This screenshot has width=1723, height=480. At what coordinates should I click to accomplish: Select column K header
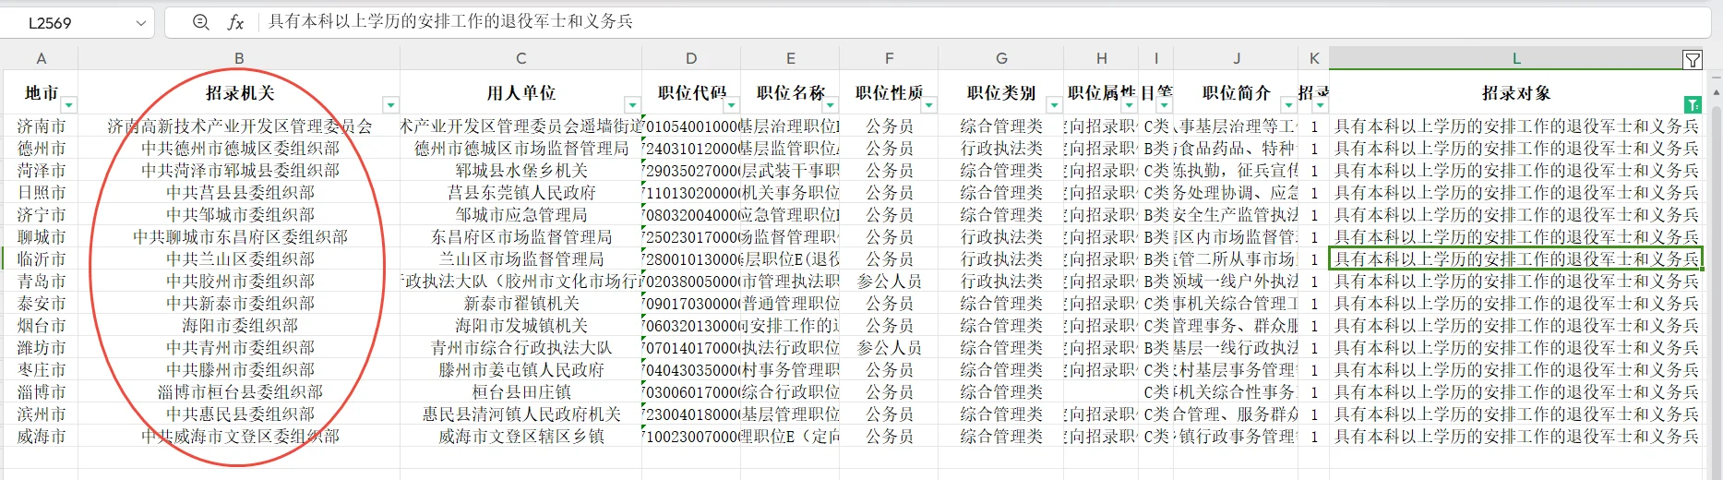[1314, 58]
